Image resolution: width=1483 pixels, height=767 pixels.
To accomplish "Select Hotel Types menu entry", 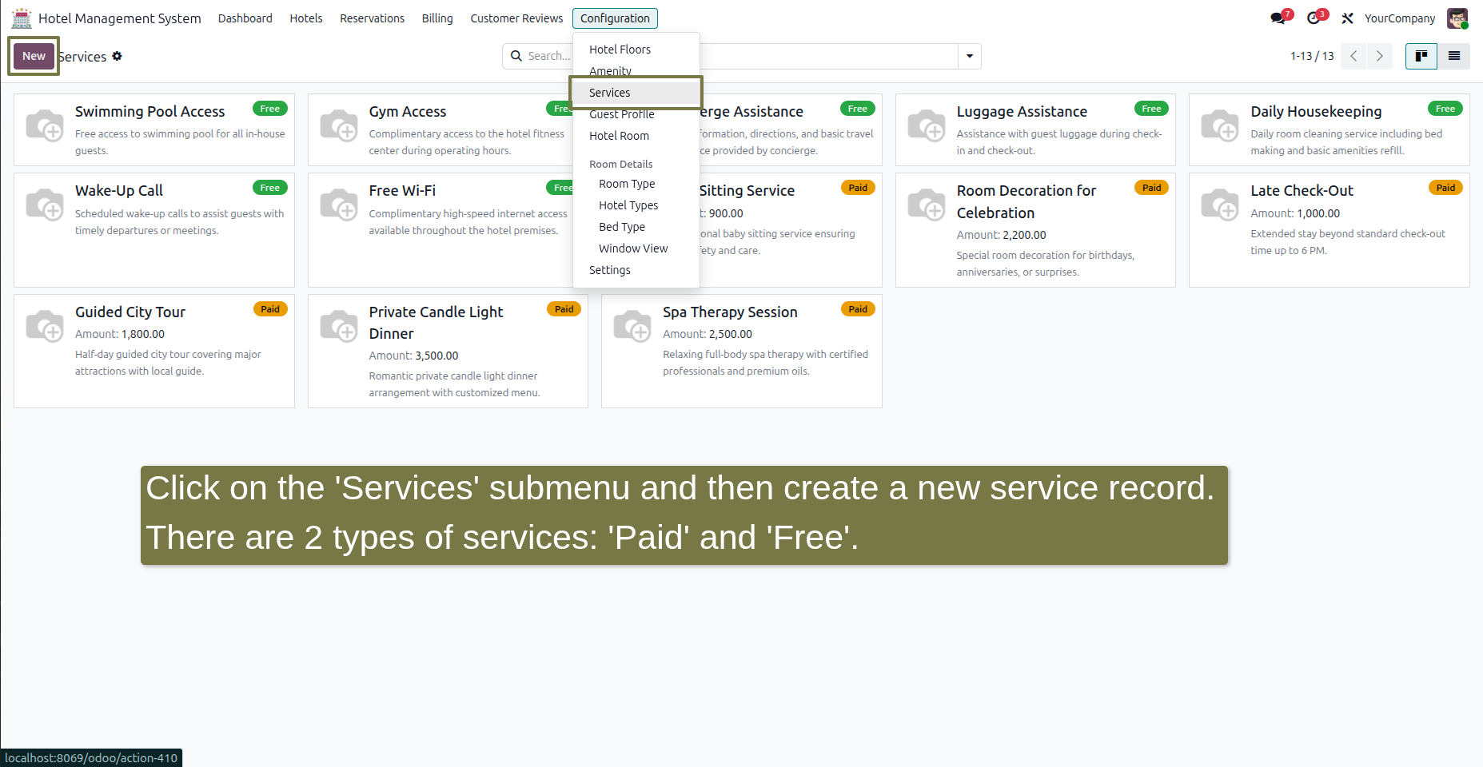I will tap(636, 205).
